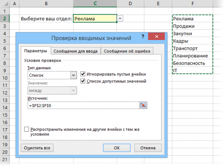Click cell with text Выберите ваш отдел:

click(x=46, y=18)
